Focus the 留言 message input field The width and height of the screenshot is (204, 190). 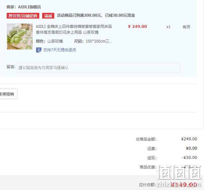[x=98, y=68]
